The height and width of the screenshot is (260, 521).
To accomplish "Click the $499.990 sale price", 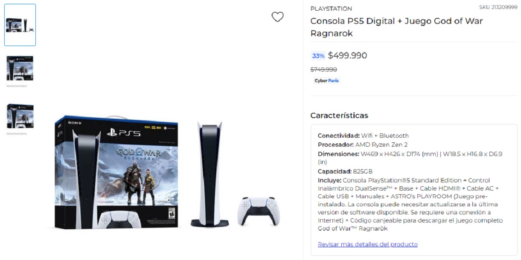I will (347, 55).
